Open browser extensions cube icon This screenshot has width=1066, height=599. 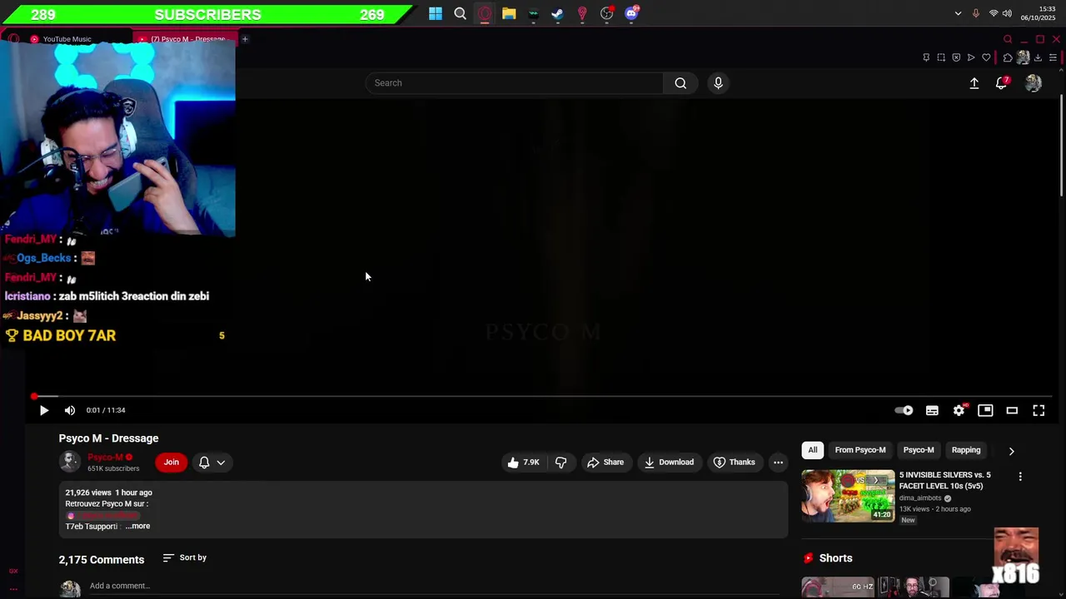[1008, 57]
